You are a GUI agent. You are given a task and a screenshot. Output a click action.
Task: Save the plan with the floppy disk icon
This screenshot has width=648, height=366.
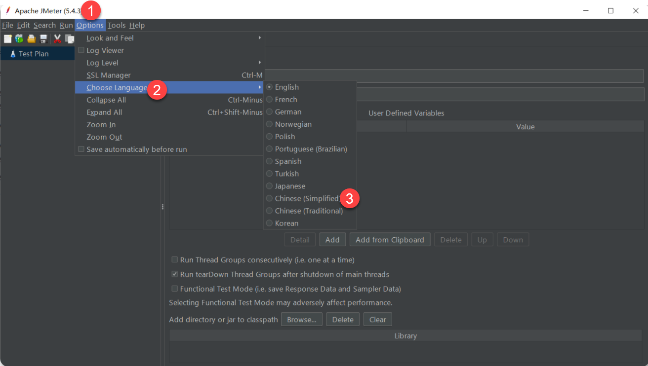coord(43,38)
